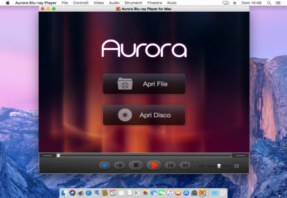Open App Store from the Dock

click(x=186, y=193)
